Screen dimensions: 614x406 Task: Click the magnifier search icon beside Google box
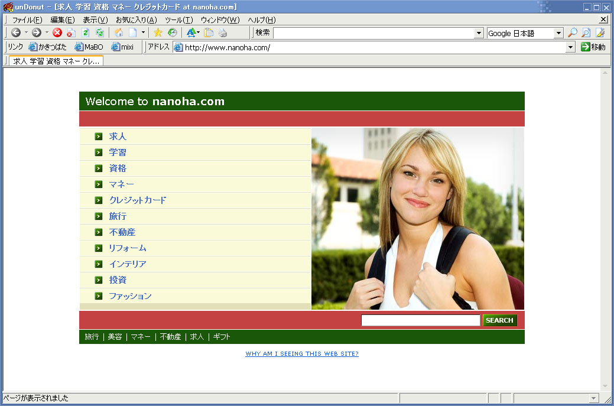tap(573, 33)
